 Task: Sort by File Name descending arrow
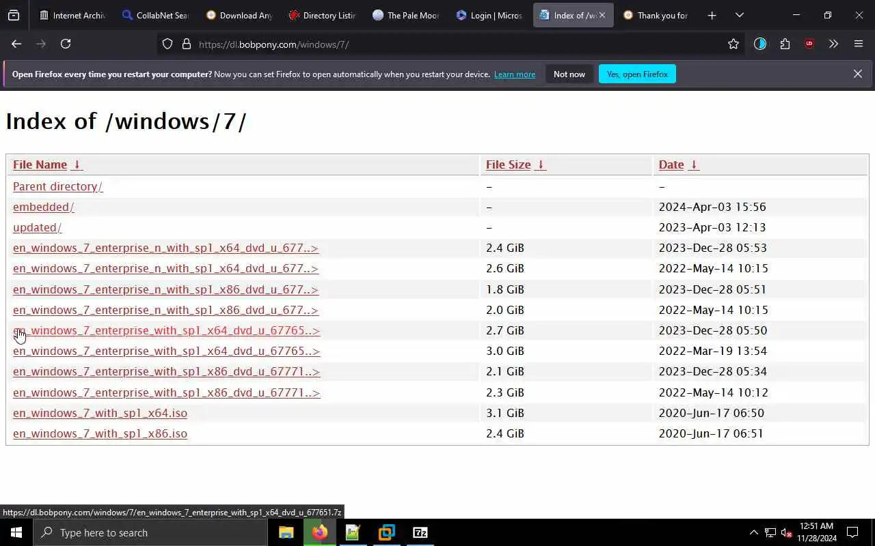coord(77,164)
